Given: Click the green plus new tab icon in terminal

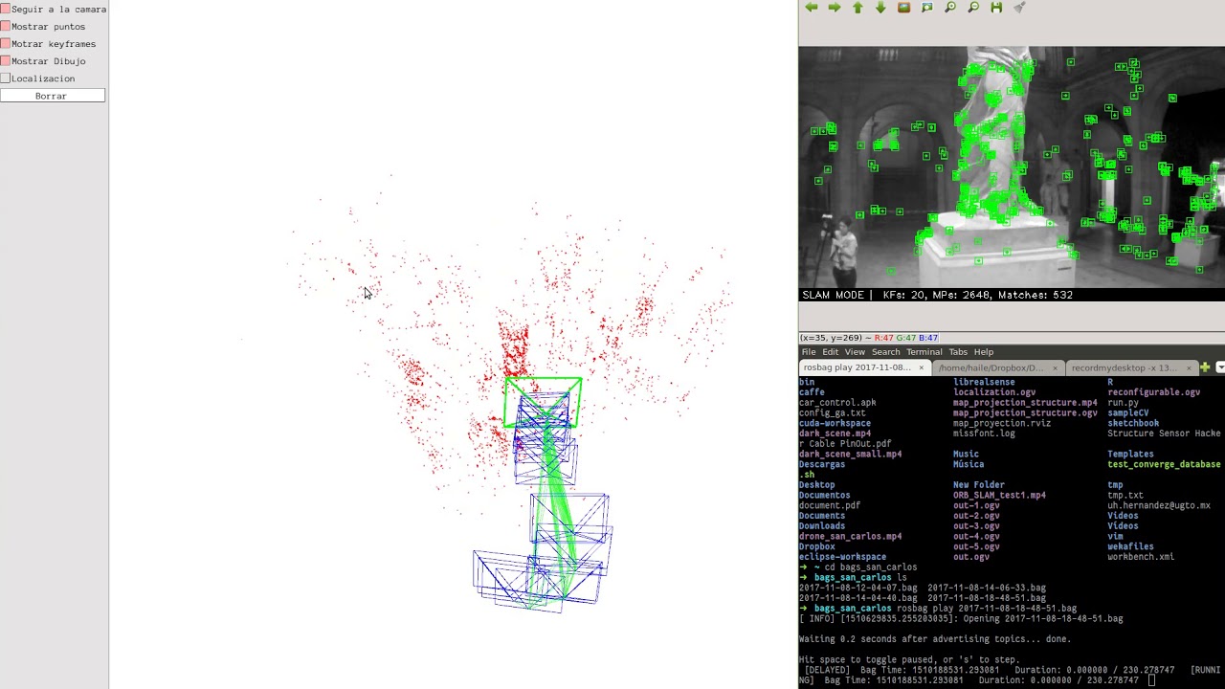Looking at the screenshot, I should (x=1205, y=367).
